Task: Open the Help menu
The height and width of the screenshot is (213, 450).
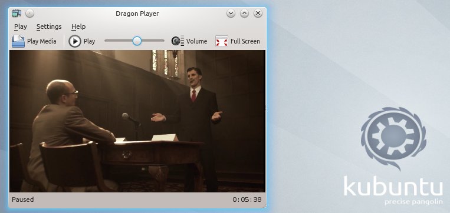Action: click(78, 26)
